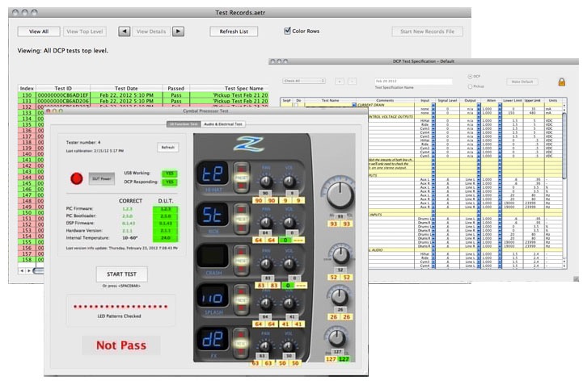Click the RIDE display showing St
Image resolution: width=587 pixels, height=385 pixels.
(x=213, y=215)
